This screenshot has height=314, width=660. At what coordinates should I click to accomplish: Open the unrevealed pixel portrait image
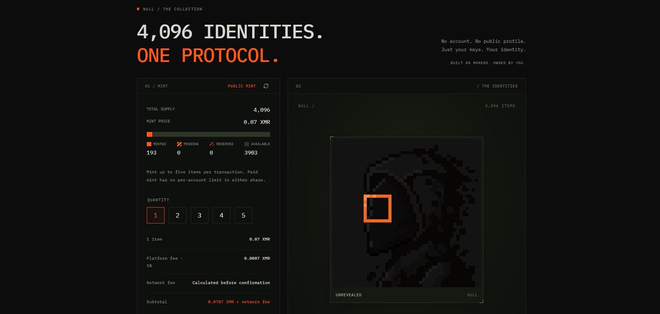406,212
